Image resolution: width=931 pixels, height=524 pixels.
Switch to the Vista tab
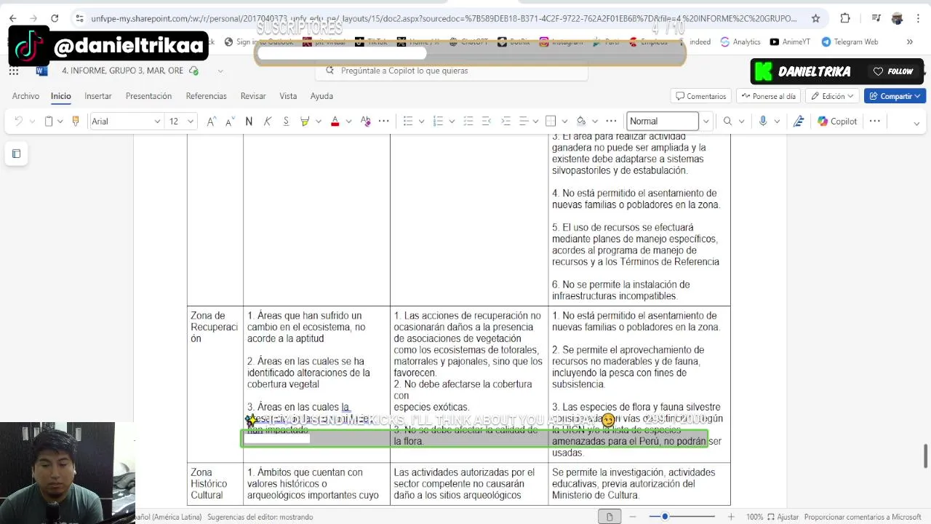(x=288, y=96)
